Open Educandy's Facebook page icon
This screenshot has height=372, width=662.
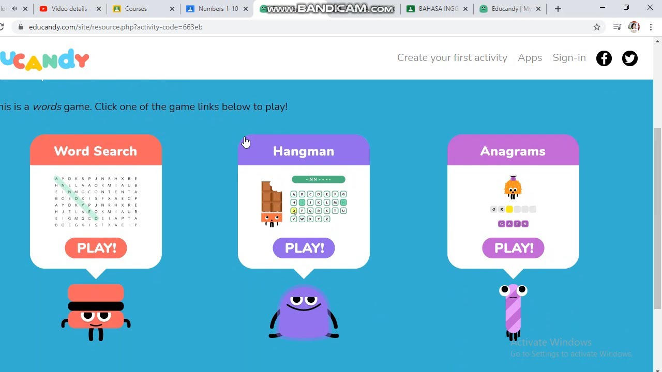(604, 58)
